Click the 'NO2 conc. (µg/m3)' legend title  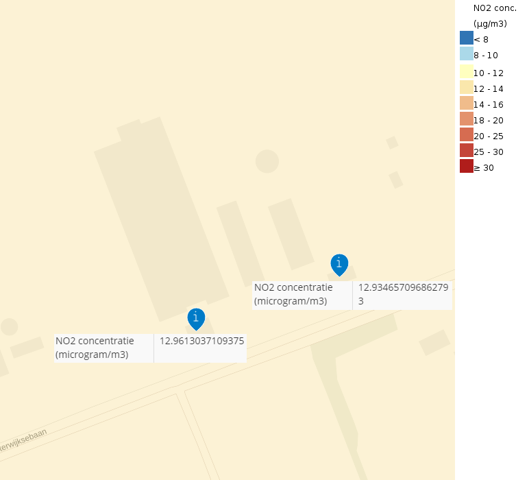pos(495,16)
